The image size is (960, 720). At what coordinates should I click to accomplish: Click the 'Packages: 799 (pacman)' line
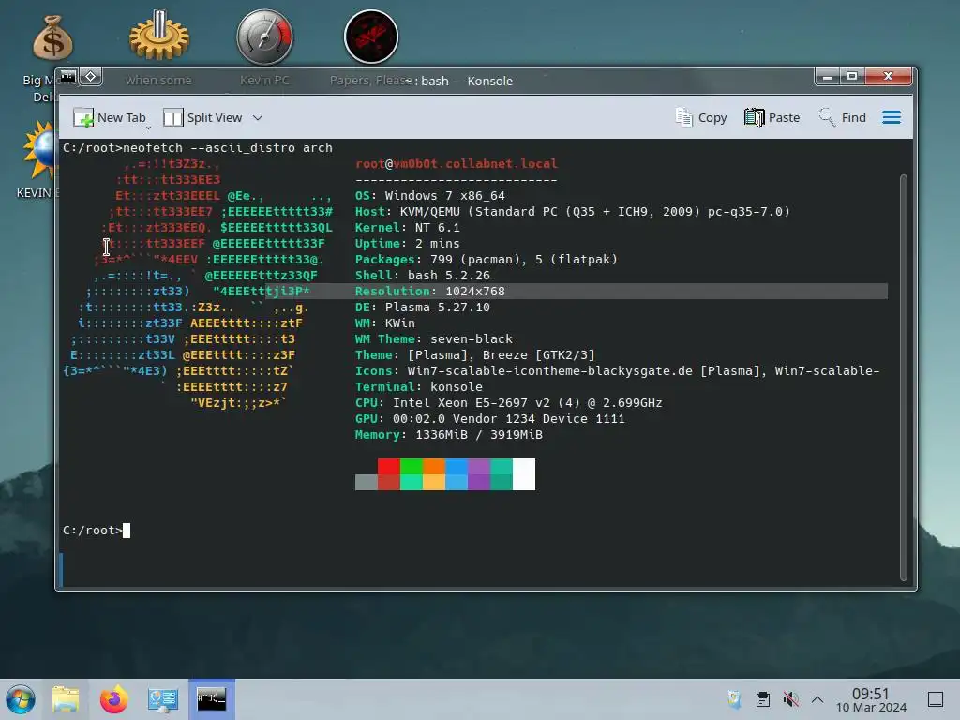(x=487, y=260)
